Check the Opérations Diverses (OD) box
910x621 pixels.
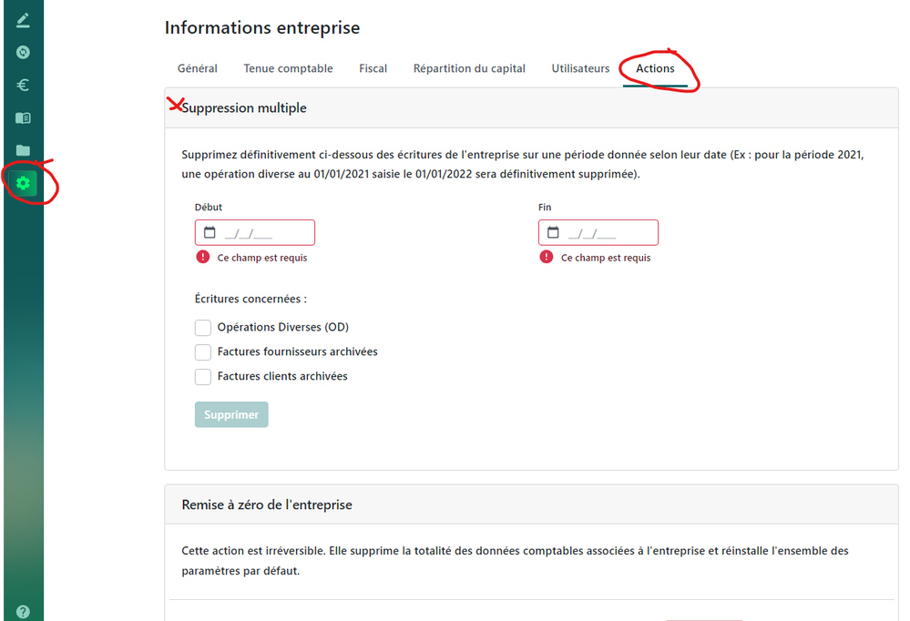pos(203,328)
